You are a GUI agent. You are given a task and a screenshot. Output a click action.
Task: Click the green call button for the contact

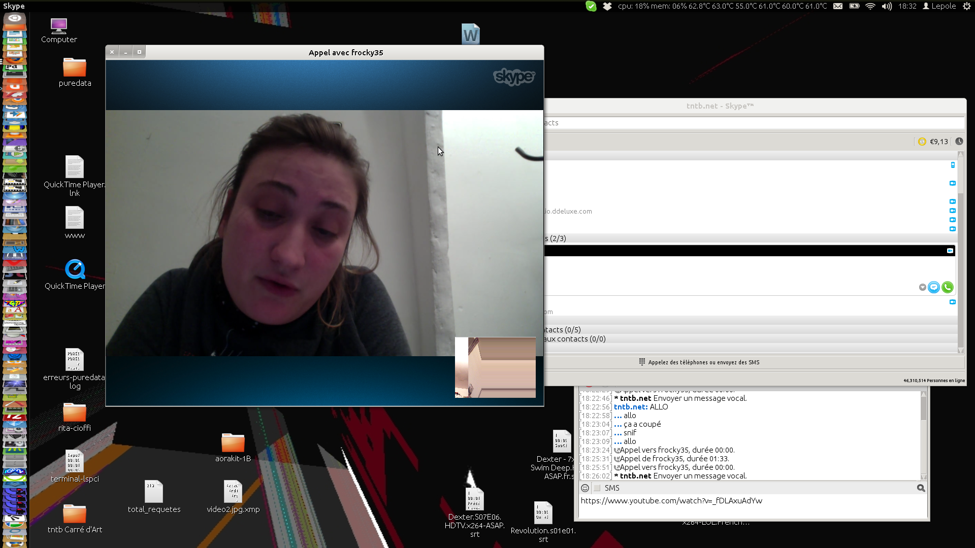click(x=947, y=288)
